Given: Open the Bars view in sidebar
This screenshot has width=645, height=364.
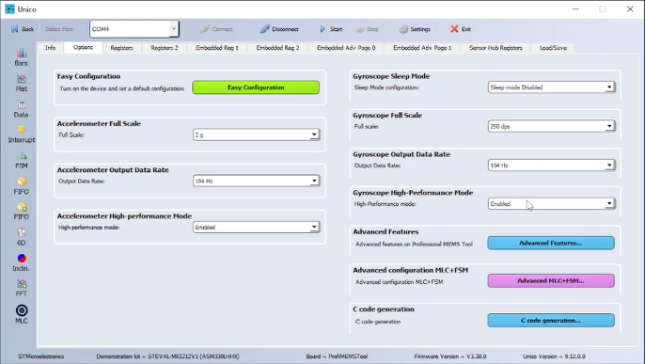Looking at the screenshot, I should pos(22,57).
